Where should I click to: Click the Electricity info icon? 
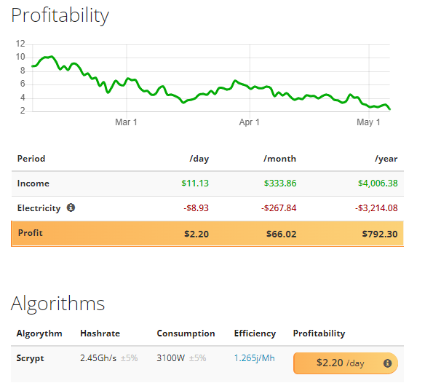(71, 208)
